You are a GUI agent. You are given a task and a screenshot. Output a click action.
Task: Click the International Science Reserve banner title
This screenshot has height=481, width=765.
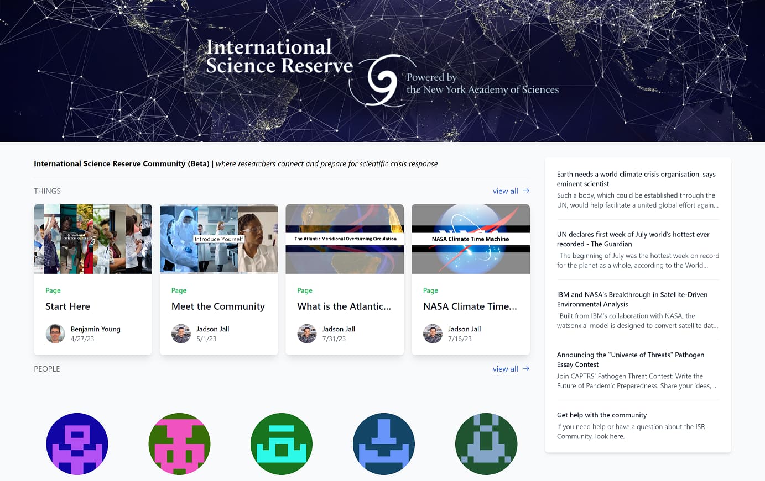click(x=279, y=56)
